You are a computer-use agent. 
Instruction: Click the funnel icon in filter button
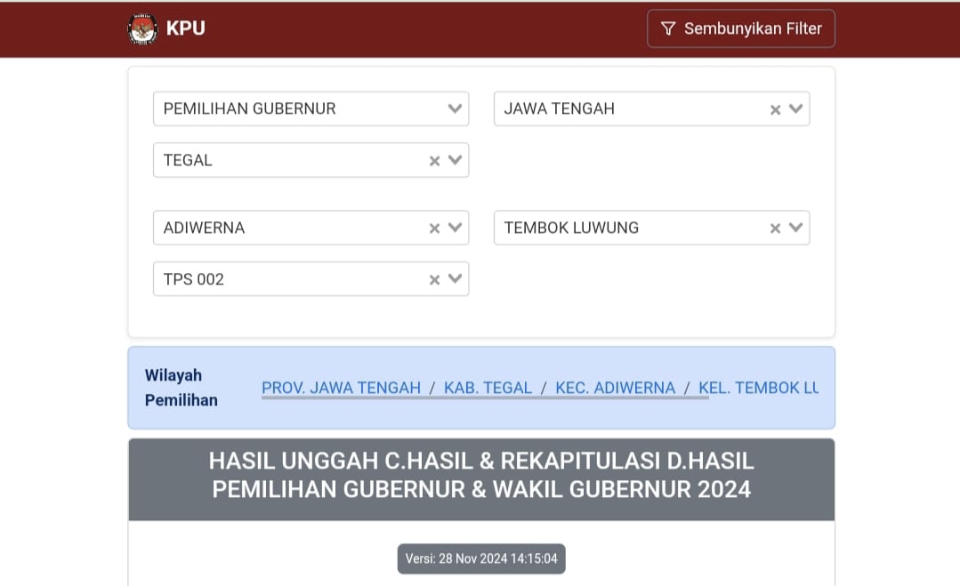pos(668,28)
